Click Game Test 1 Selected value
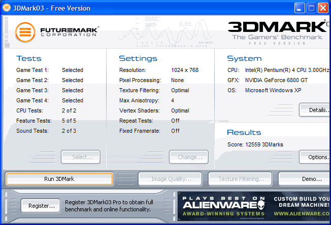This screenshot has height=225, width=331. pyautogui.click(x=73, y=70)
